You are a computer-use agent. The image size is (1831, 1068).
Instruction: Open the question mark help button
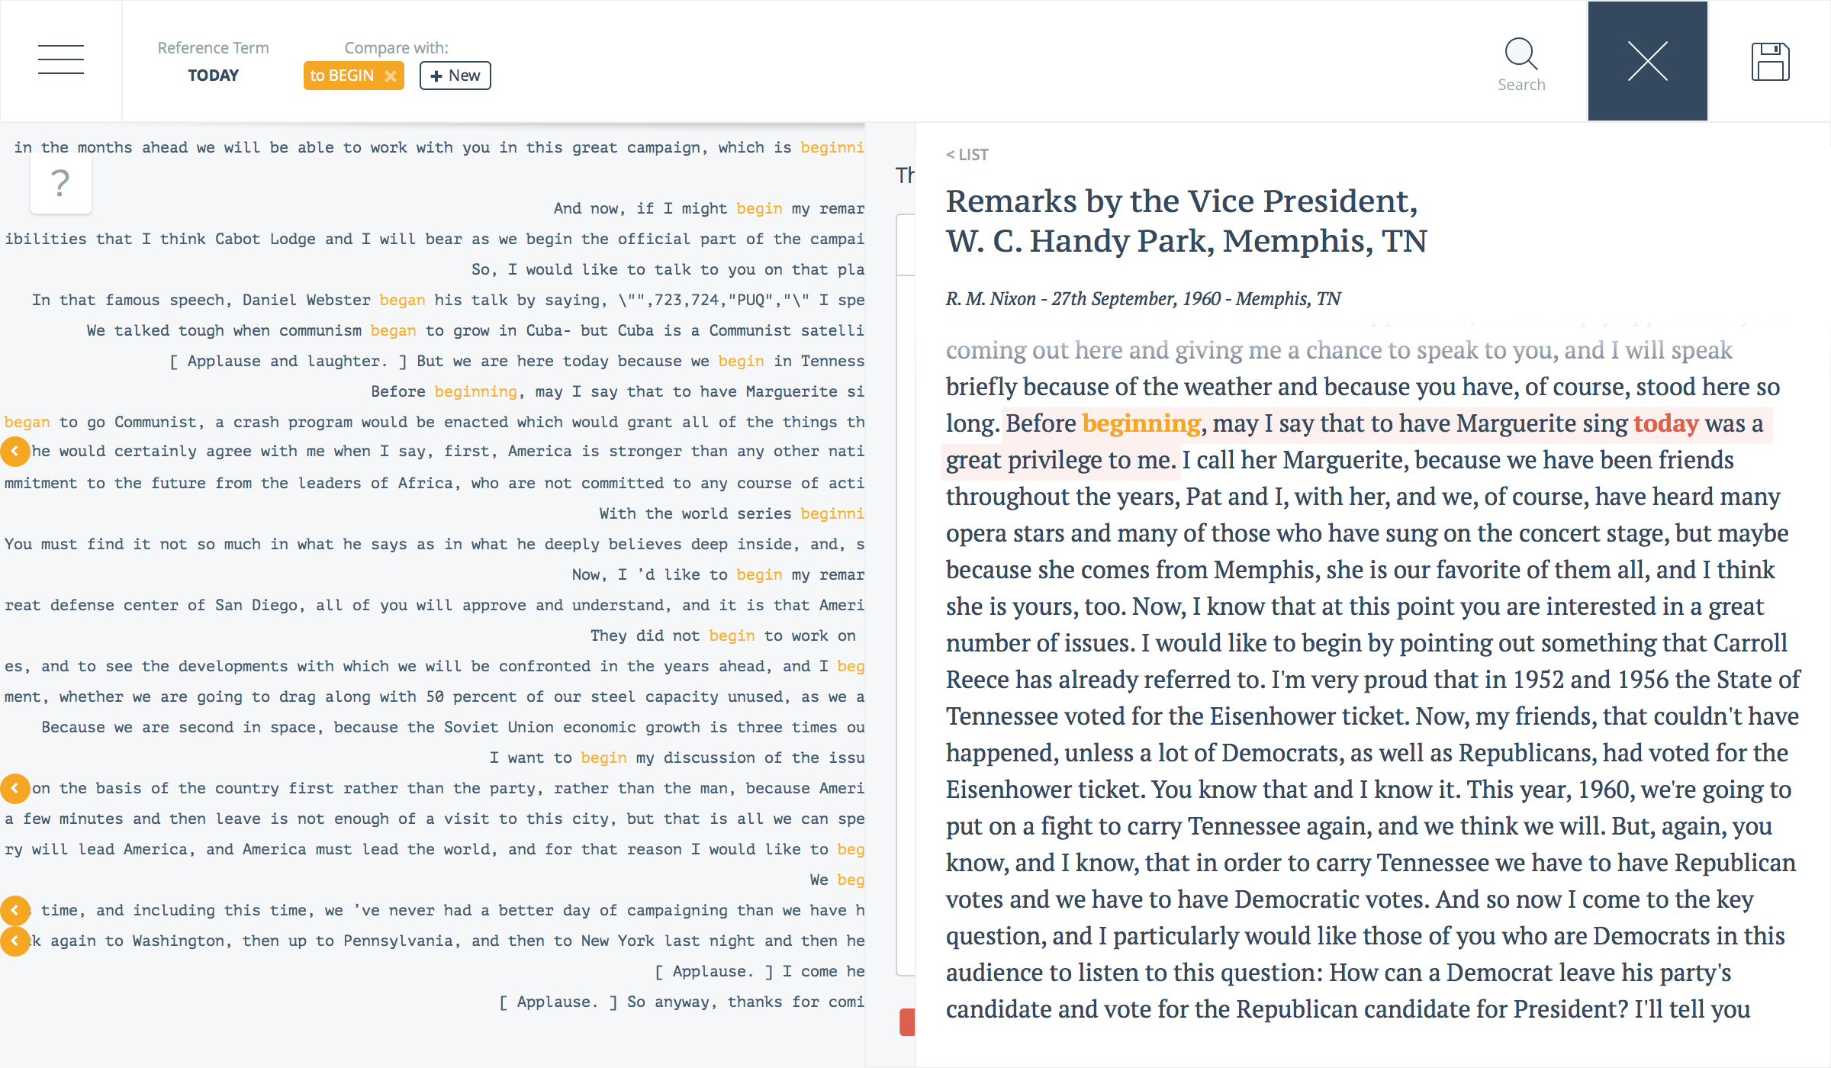click(x=61, y=183)
